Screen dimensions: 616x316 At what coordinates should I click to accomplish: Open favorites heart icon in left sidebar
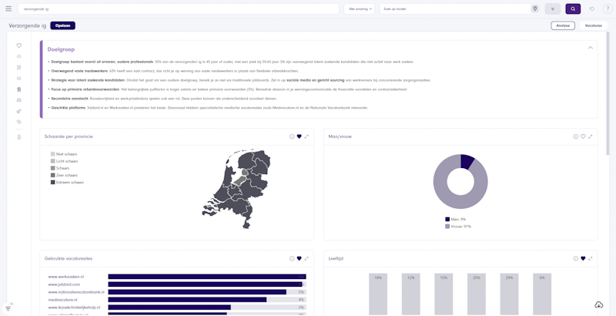pos(18,45)
